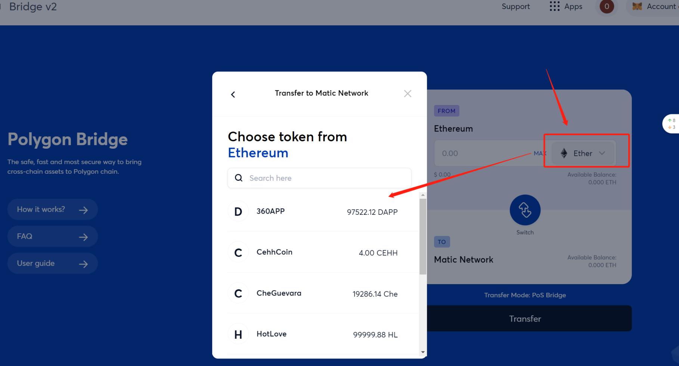Click the HotLove token letter icon H
This screenshot has height=366, width=679.
(x=238, y=334)
